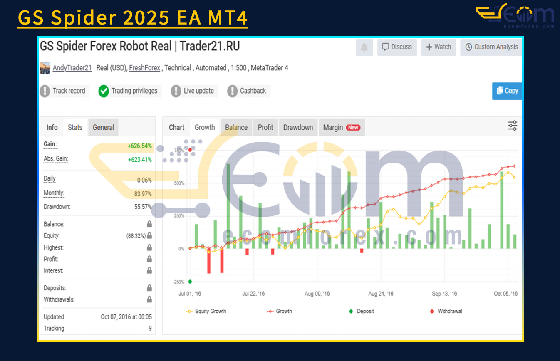Click the lock icon next to Balance
The height and width of the screenshot is (361, 560).
coord(149,224)
